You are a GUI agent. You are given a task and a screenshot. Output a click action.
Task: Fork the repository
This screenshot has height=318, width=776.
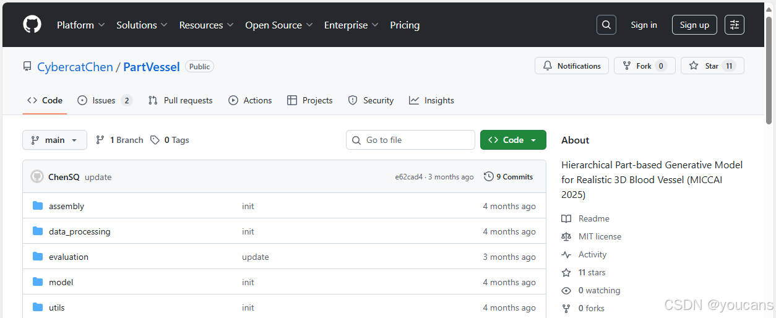click(644, 66)
